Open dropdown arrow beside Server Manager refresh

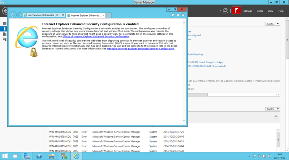pos(220,11)
